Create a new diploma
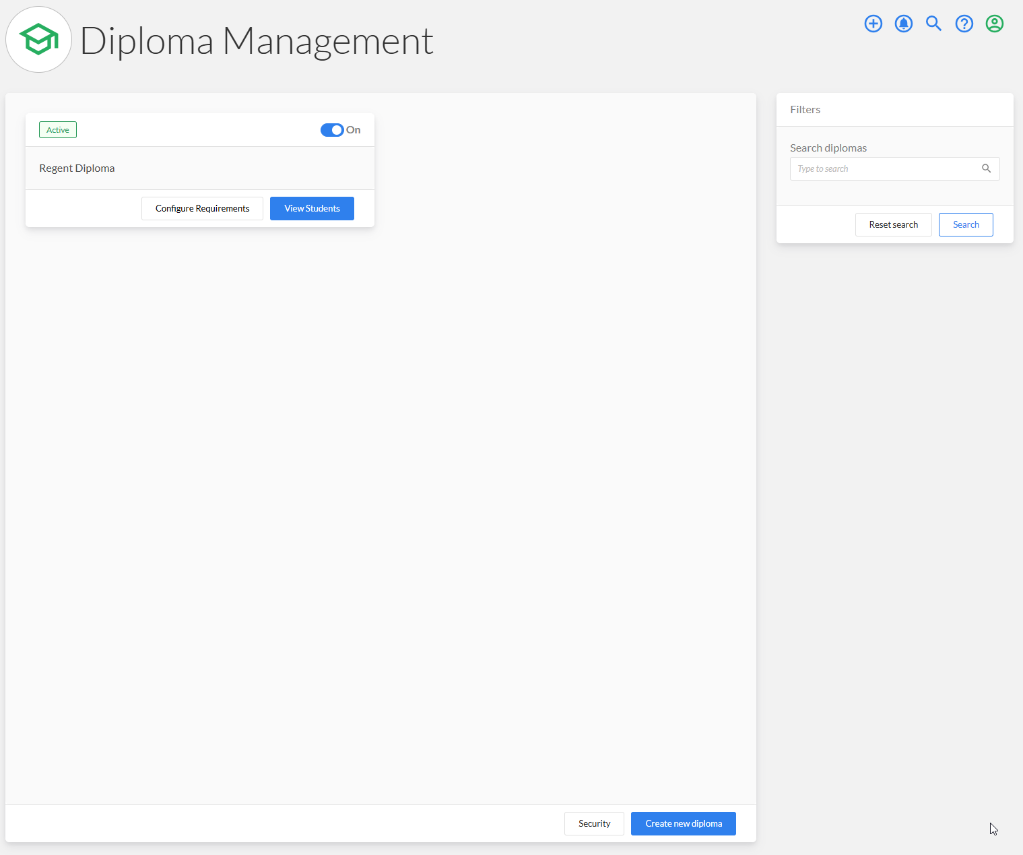The image size is (1023, 855). tap(683, 823)
